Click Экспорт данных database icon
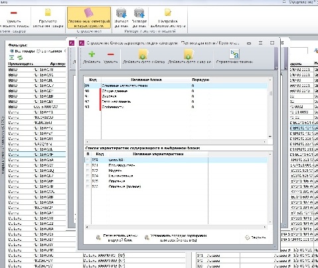Screen dimensions: 318x268 (139, 13)
